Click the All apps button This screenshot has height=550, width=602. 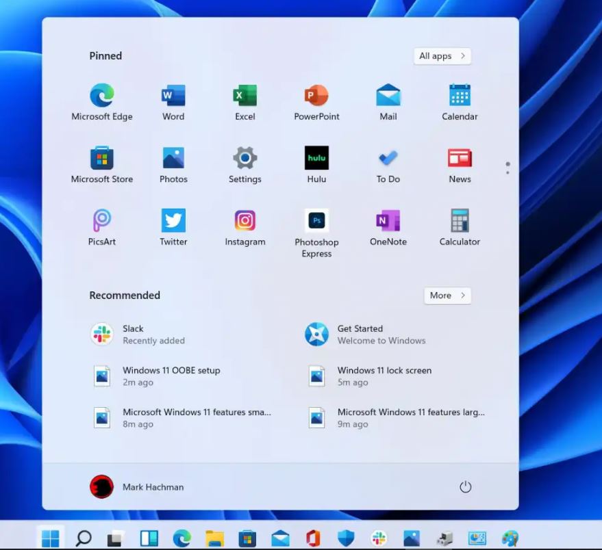click(442, 56)
